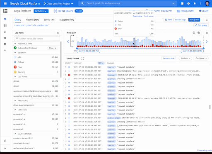Collapse the LOCATION section

click(x=15, y=110)
